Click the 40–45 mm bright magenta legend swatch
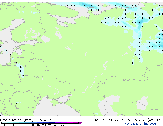163x126 pixels. pos(70,123)
